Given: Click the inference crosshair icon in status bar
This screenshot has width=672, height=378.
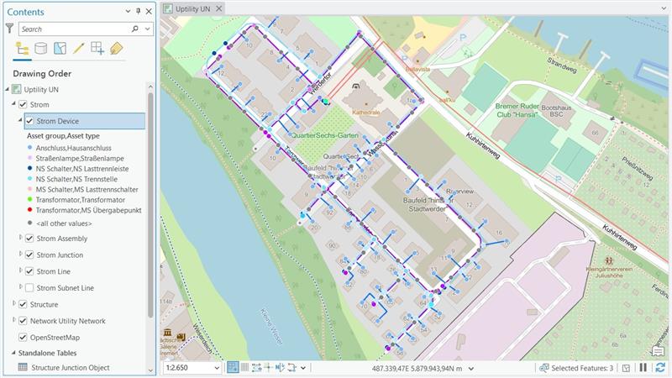Looking at the screenshot, I should point(268,367).
